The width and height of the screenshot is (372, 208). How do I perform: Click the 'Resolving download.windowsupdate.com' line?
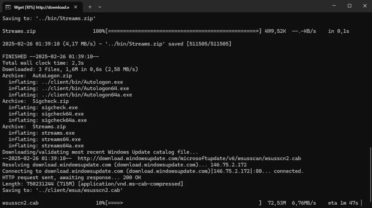124,165
